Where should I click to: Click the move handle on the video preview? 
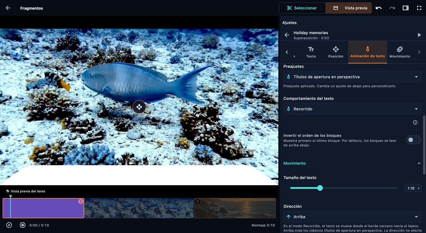(139, 107)
